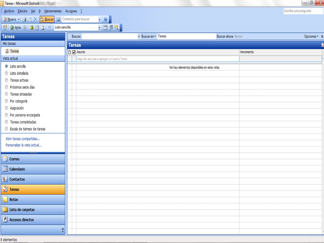Open Calendario in navigation pane

coord(33,169)
